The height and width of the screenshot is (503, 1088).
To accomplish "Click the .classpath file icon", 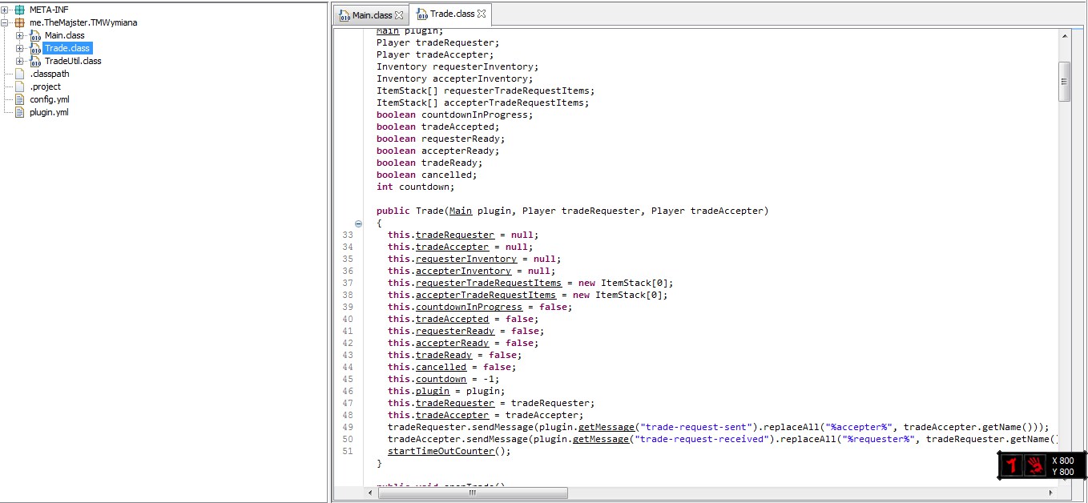I will pyautogui.click(x=20, y=74).
